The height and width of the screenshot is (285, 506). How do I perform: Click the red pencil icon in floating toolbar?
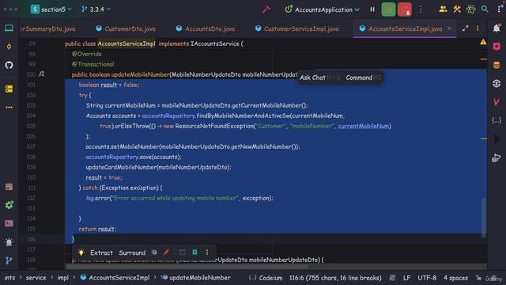(x=167, y=253)
